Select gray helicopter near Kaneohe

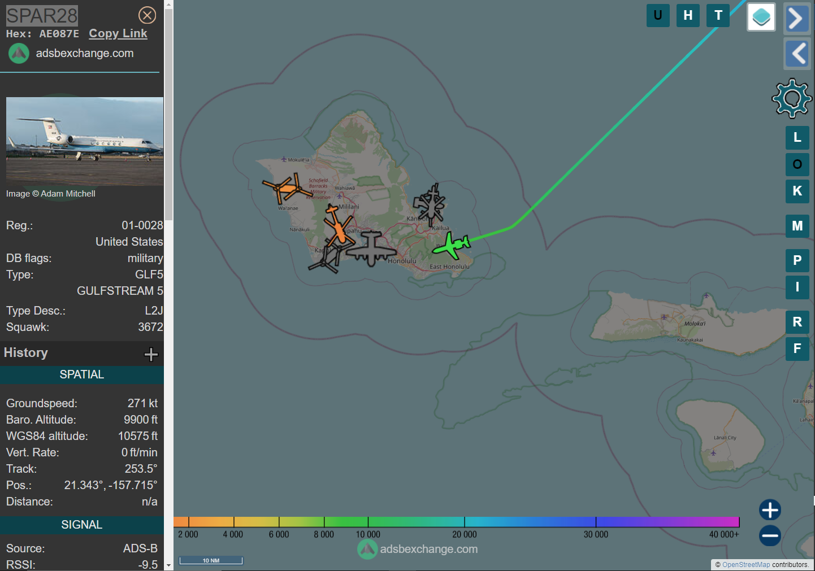click(431, 204)
